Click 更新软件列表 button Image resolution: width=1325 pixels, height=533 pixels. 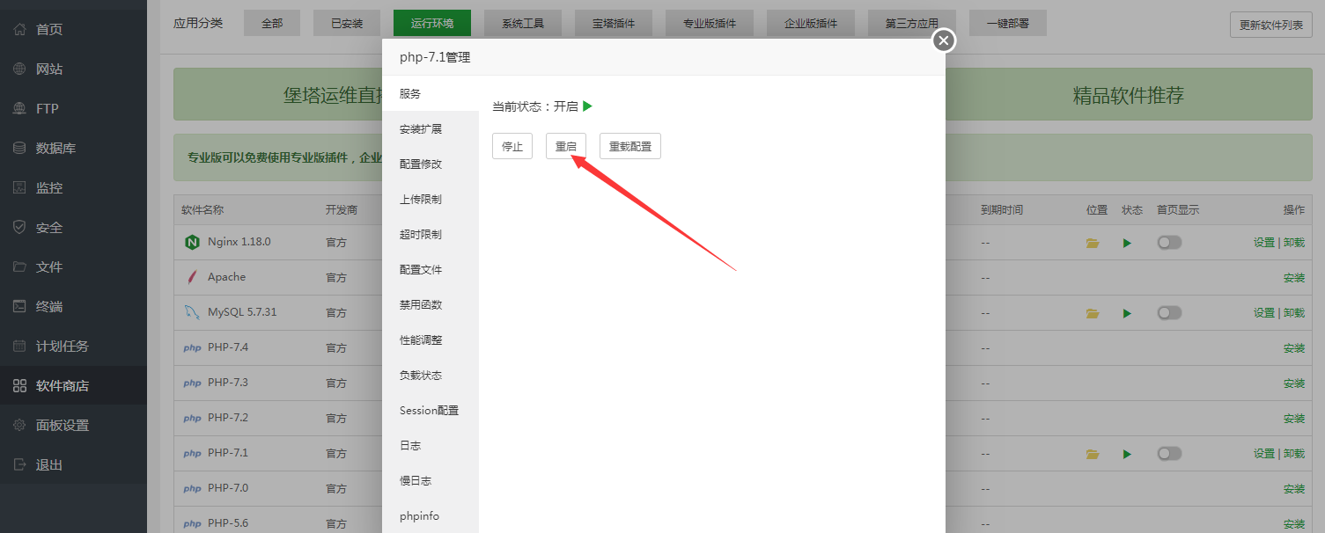1271,25
